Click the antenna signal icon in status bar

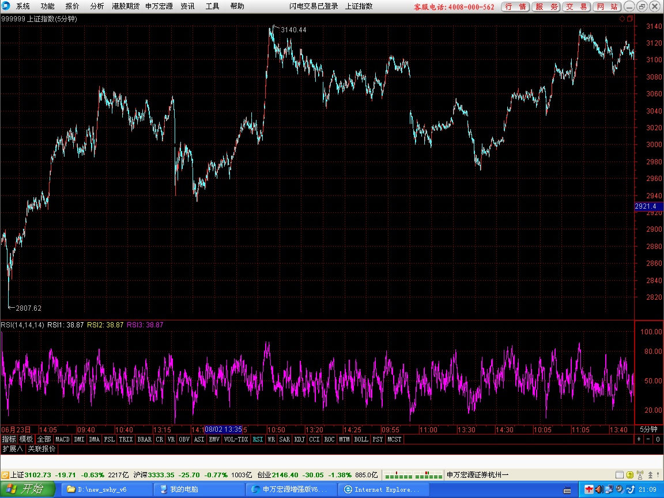tap(640, 475)
